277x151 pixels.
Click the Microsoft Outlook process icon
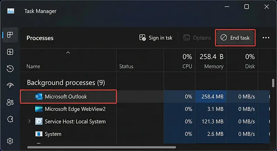39,97
